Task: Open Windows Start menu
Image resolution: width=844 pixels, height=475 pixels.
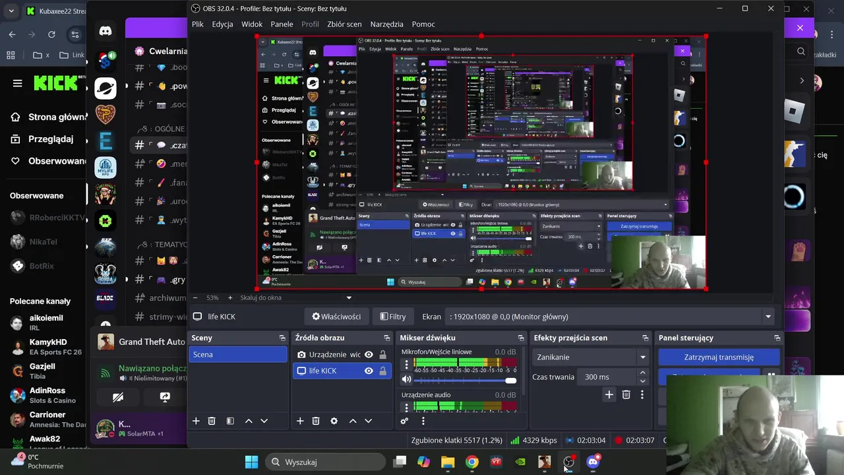Action: click(251, 462)
